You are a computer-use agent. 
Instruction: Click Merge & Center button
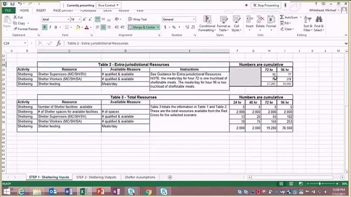(142, 27)
